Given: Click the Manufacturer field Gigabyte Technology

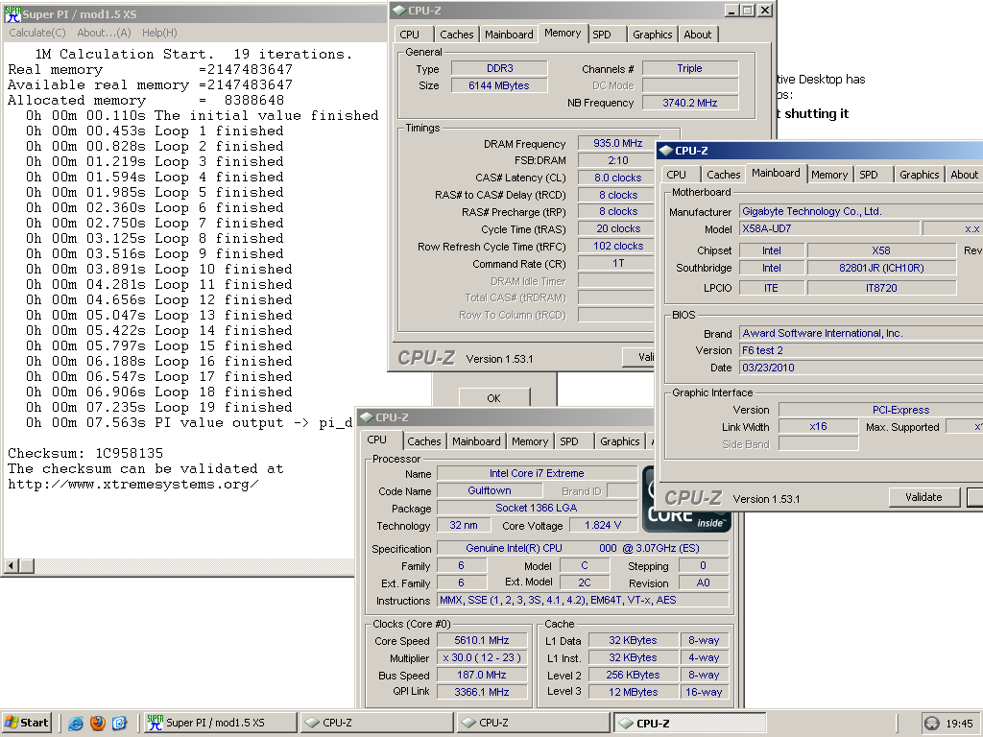Looking at the screenshot, I should 861,212.
